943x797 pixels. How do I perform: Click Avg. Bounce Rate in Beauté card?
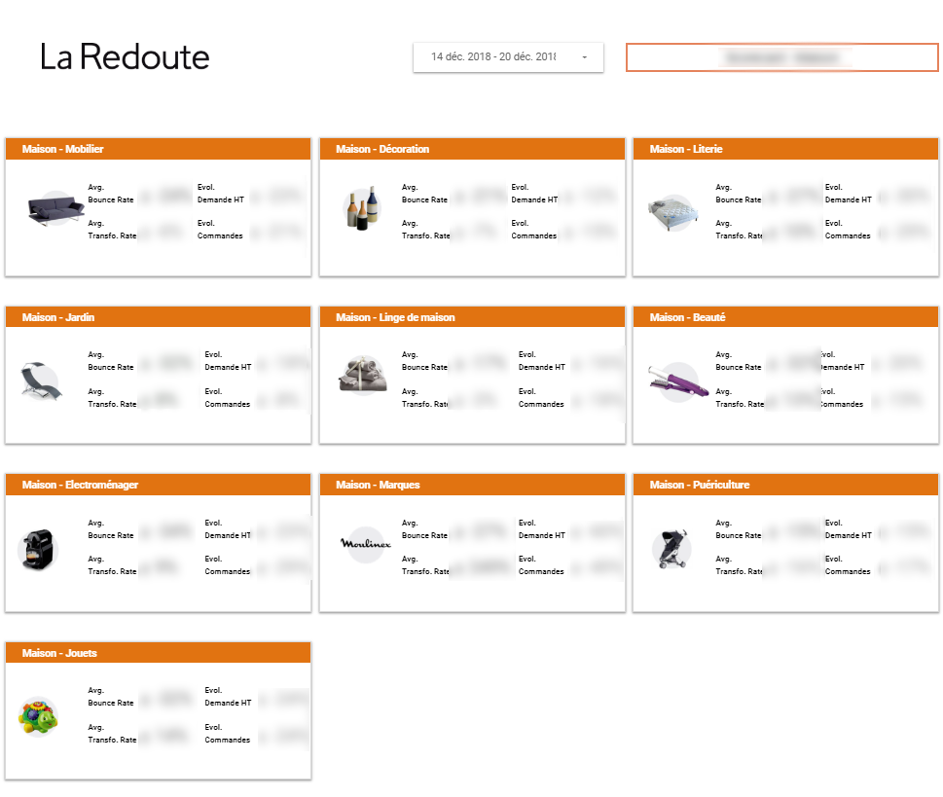(739, 361)
